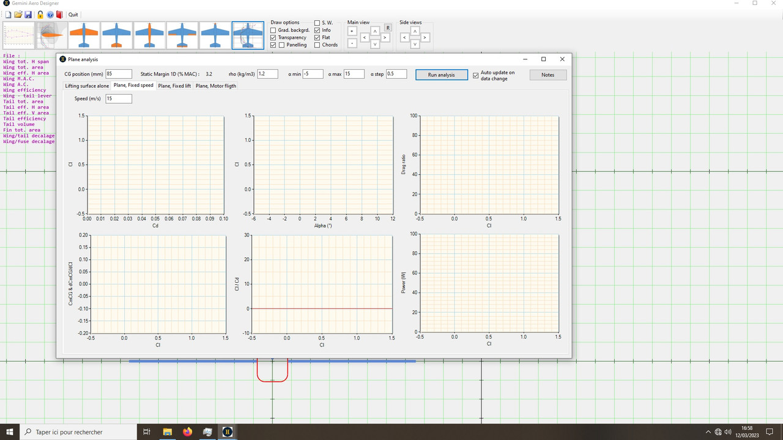Open Task View on the taskbar
Viewport: 783px width, 440px height.
click(x=147, y=431)
